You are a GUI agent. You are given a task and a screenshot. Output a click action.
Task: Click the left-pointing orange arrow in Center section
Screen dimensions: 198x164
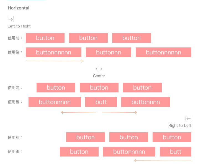pyautogui.click(x=78, y=112)
